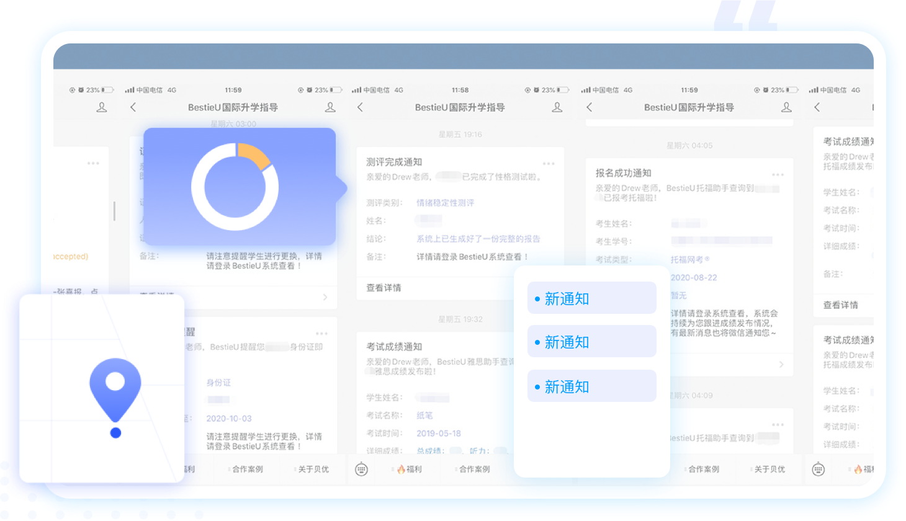Click the orange accepted text on the leftmost screen
Viewport: 906px width, 521px height.
[71, 256]
